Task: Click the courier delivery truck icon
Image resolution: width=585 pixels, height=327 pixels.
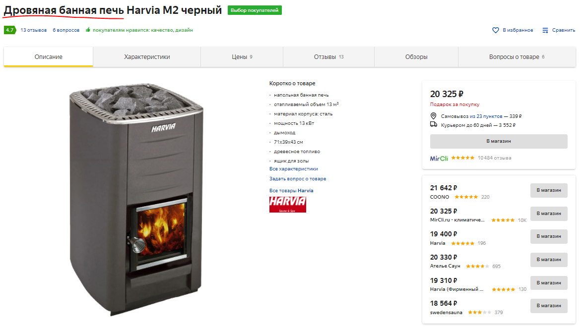Action: click(434, 124)
